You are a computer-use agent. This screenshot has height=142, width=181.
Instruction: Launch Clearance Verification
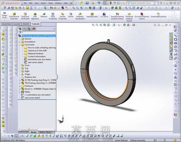25,16
